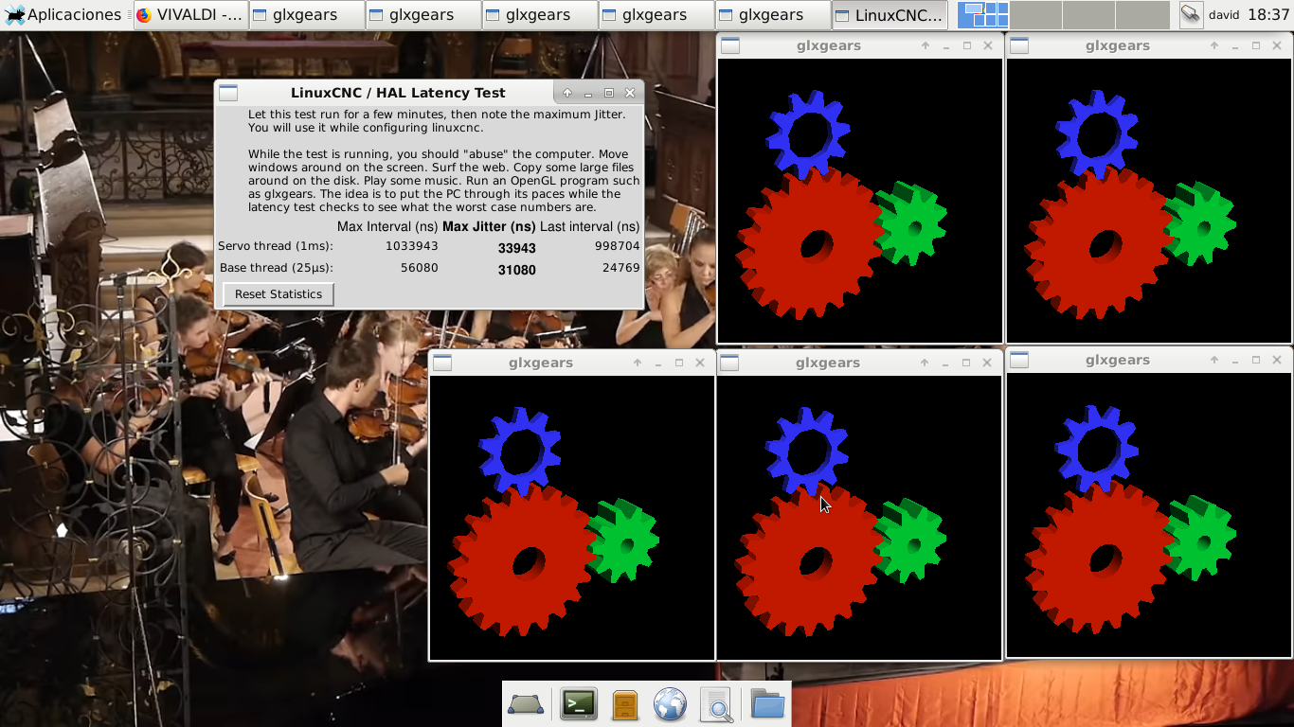The height and width of the screenshot is (727, 1294).
Task: Maximize the glxgears window below Latency Test
Action: click(679, 363)
